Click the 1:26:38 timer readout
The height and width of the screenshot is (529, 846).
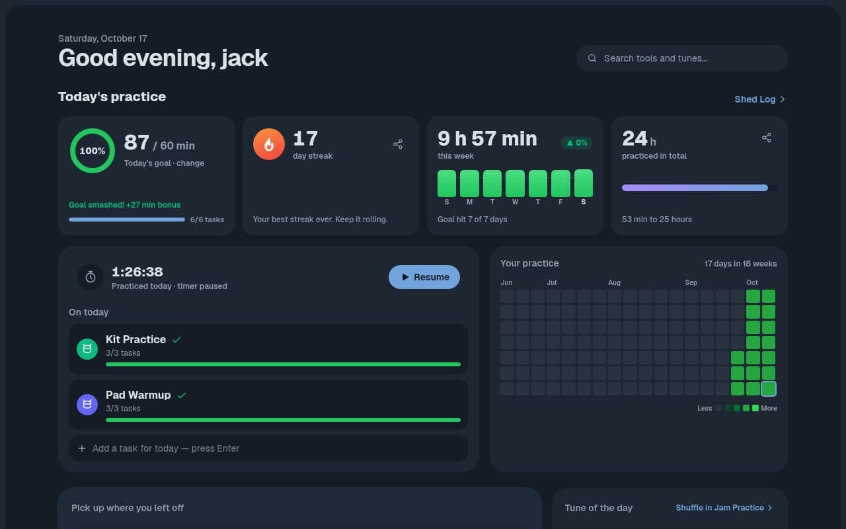coord(137,272)
